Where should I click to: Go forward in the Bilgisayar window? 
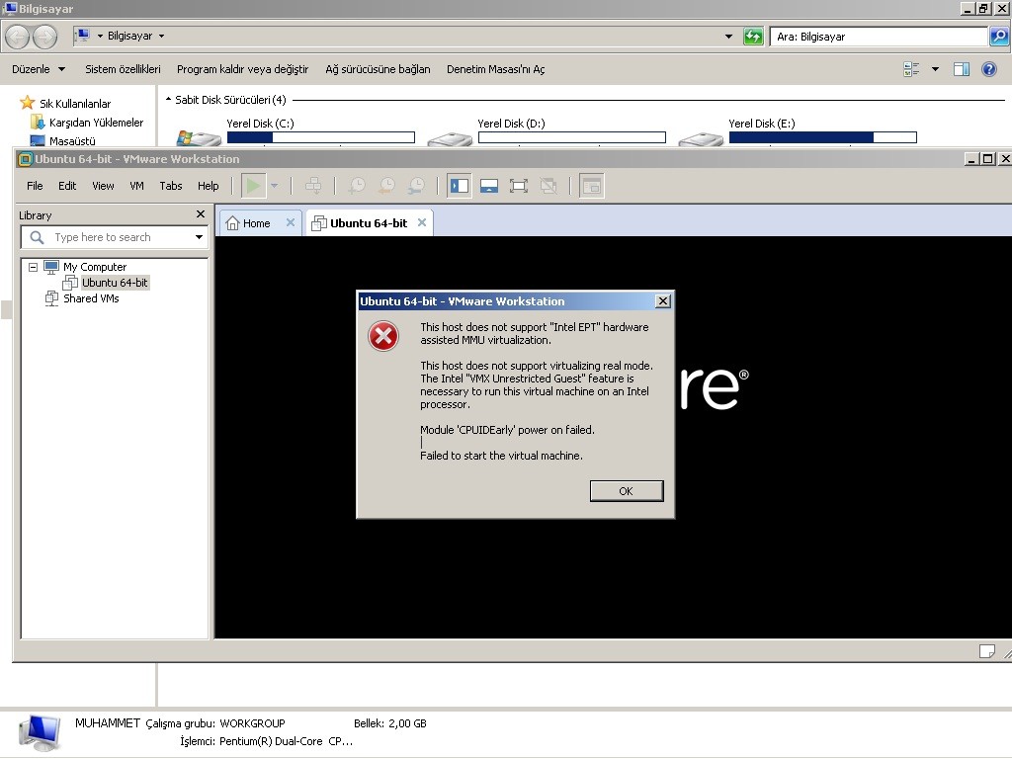(44, 37)
